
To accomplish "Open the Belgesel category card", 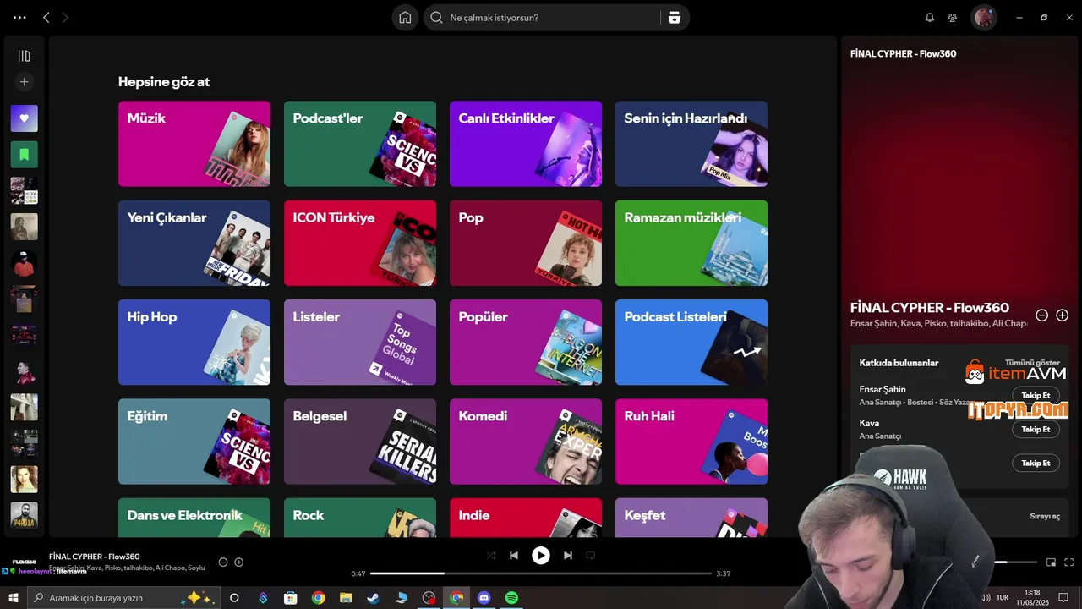I will point(360,442).
